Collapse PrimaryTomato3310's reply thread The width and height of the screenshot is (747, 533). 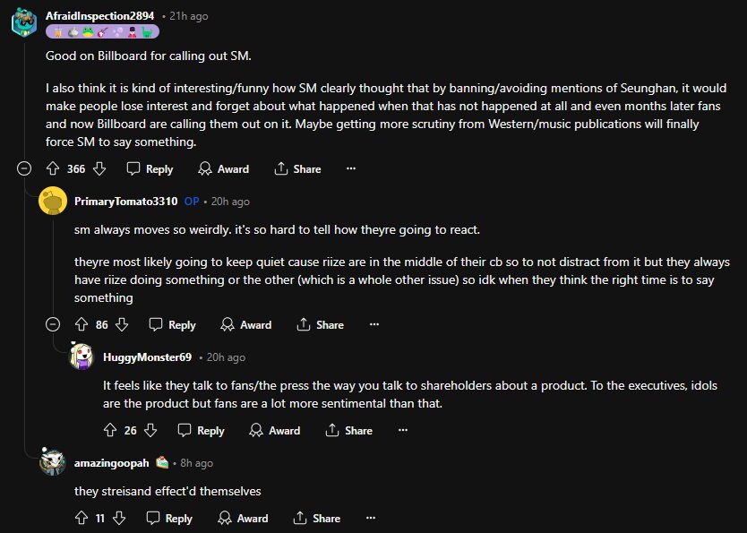point(54,324)
